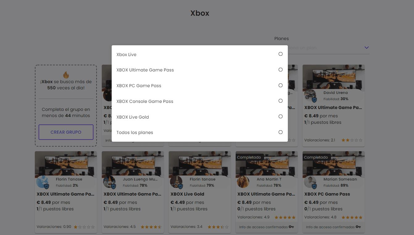414x235 pixels.
Task: Select Todos los planes radio button
Action: 280,132
